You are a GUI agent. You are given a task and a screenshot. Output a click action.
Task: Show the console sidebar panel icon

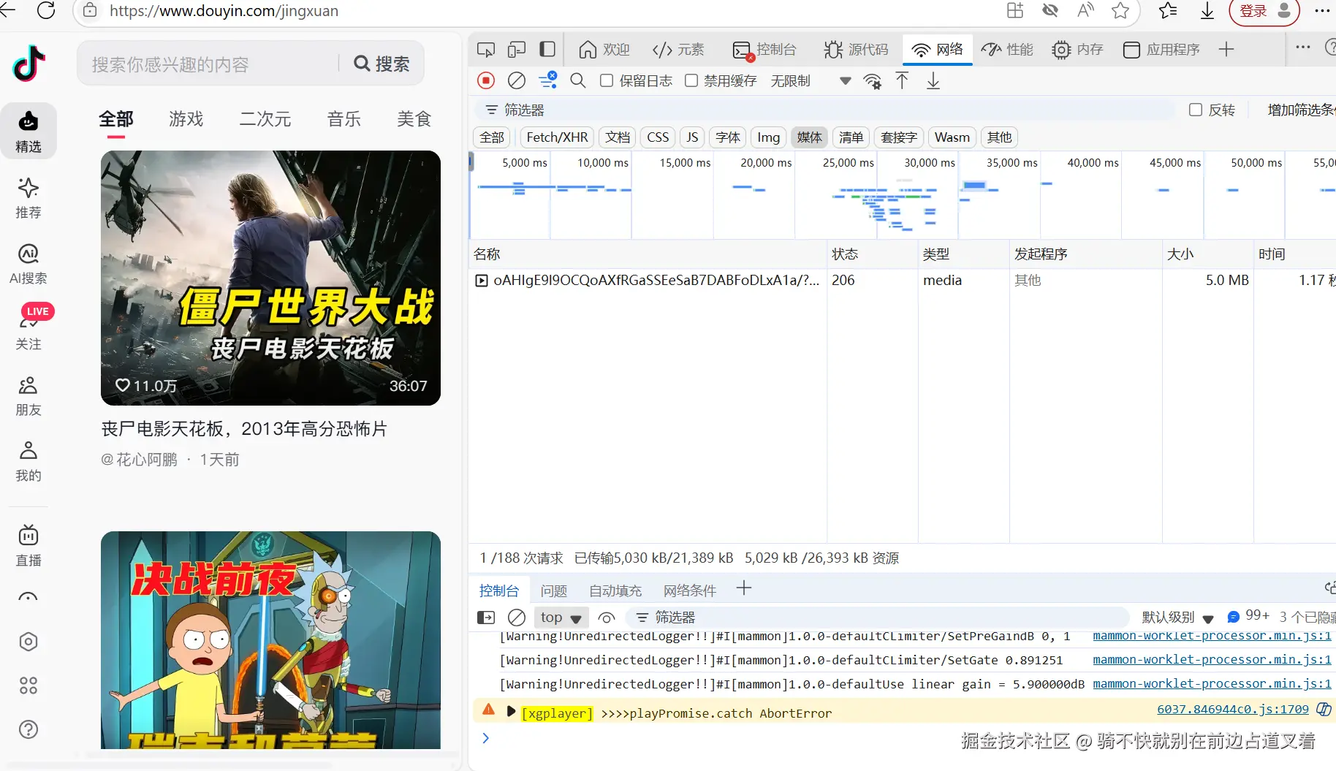tap(486, 618)
